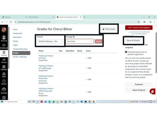
Task: Open Assignments in course menu
Action: tap(18, 33)
